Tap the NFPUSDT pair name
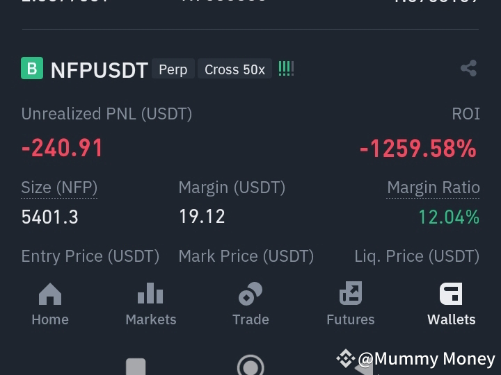 pos(100,70)
